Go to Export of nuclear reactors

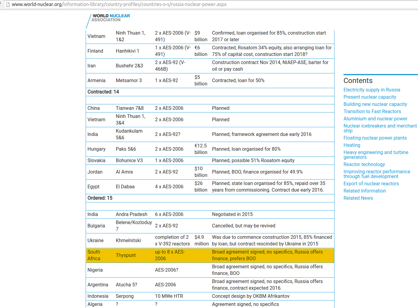pyautogui.click(x=371, y=183)
